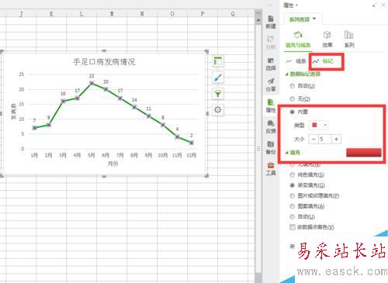
Task: Select the 无(O) marker option
Action: pyautogui.click(x=300, y=98)
